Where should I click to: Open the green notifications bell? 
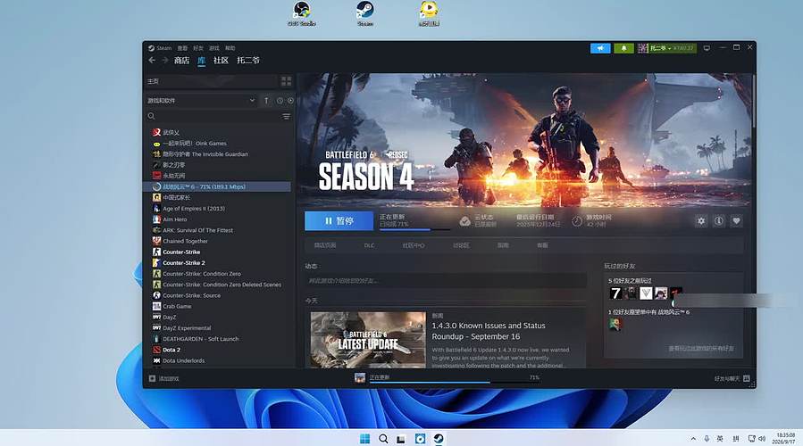pyautogui.click(x=623, y=48)
